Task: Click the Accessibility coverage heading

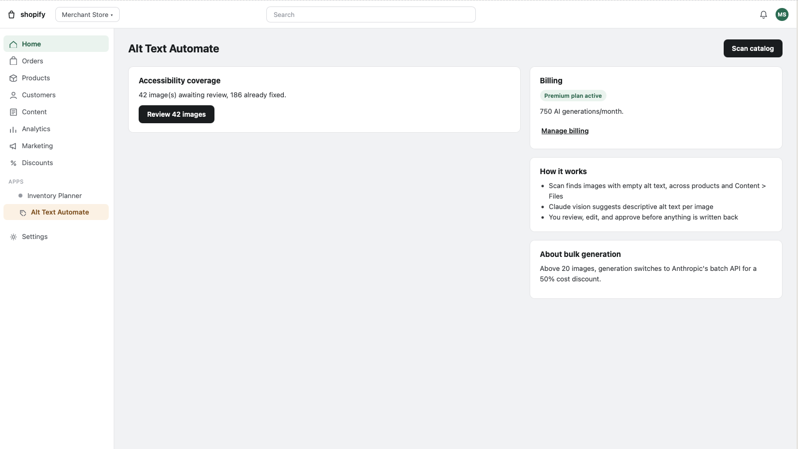Action: click(180, 80)
